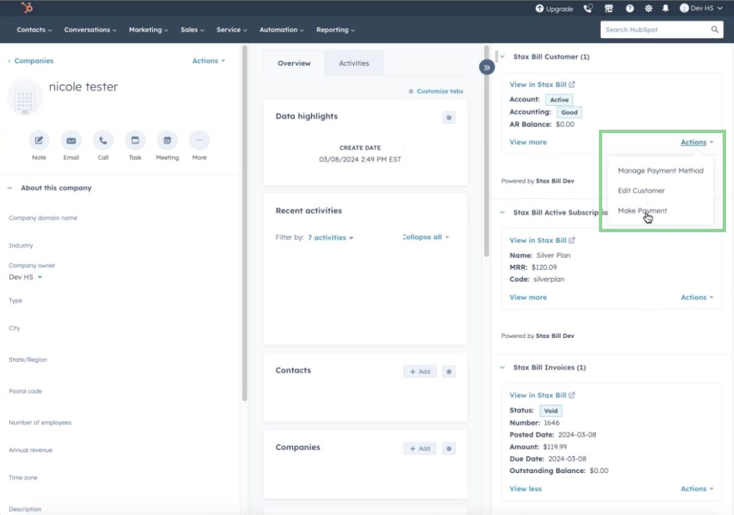This screenshot has width=734, height=515.
Task: Open the notifications bell
Action: pyautogui.click(x=665, y=8)
